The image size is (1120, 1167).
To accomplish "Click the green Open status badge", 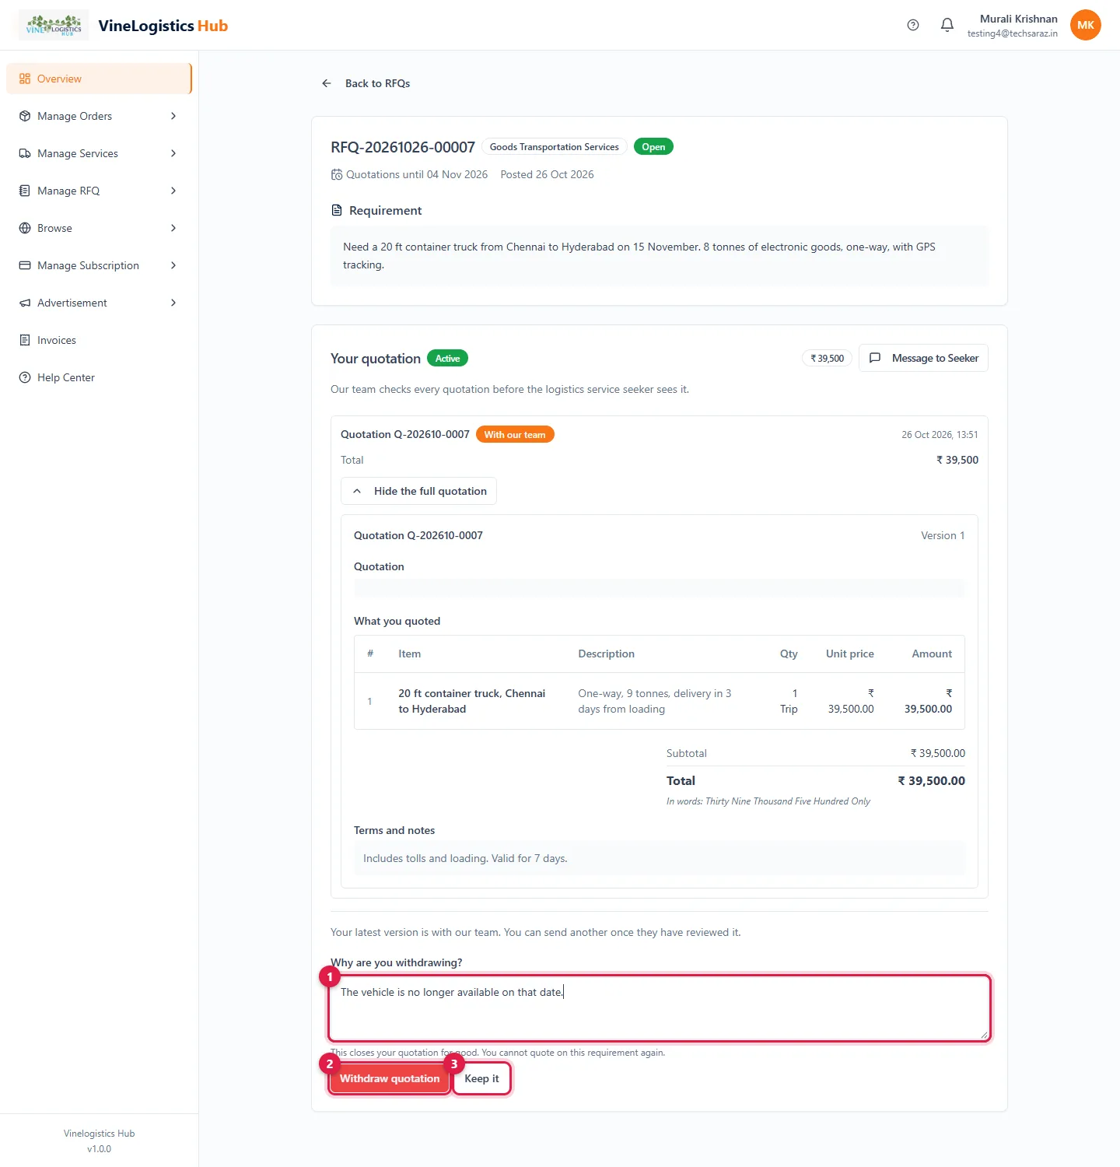I will [x=653, y=146].
